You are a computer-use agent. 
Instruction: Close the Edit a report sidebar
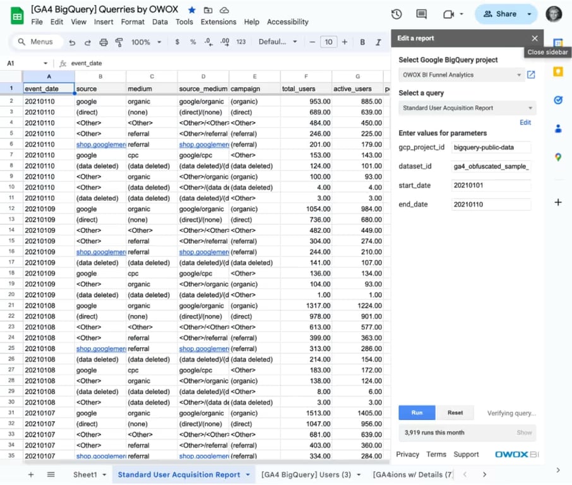point(535,39)
